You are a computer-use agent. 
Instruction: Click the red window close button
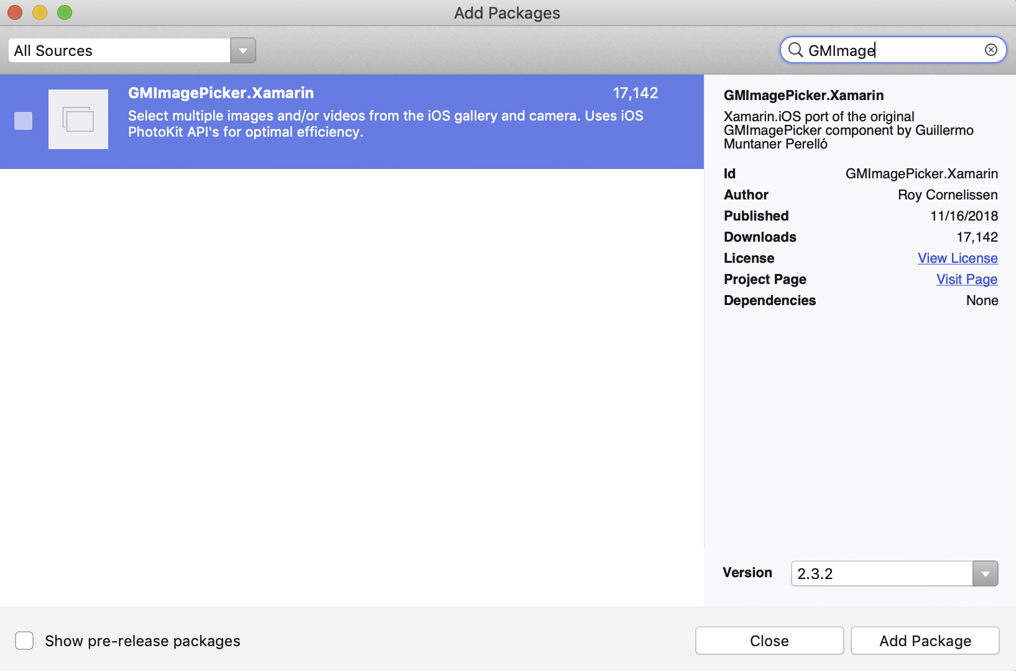coord(15,12)
